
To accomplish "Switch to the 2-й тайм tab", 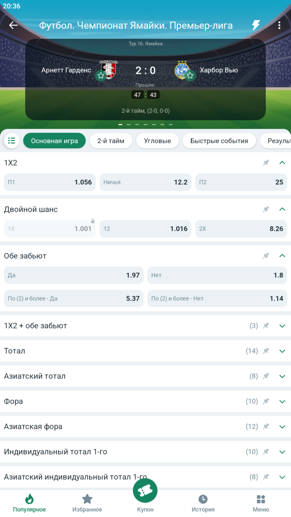I will [x=111, y=141].
